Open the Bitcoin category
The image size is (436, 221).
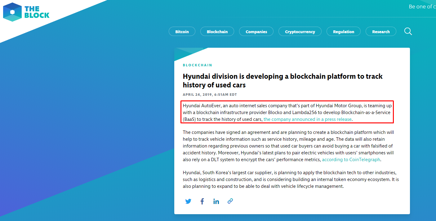[x=182, y=32]
